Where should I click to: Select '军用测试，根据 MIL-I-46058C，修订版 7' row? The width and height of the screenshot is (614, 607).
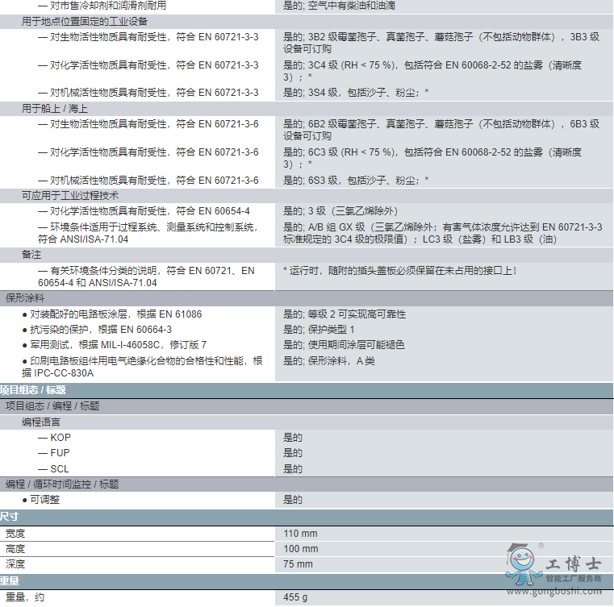point(115,344)
